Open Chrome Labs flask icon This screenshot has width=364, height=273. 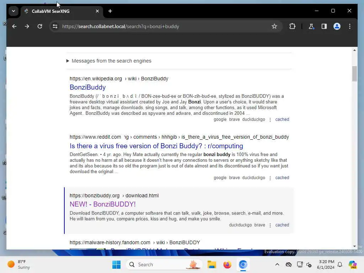point(311,26)
